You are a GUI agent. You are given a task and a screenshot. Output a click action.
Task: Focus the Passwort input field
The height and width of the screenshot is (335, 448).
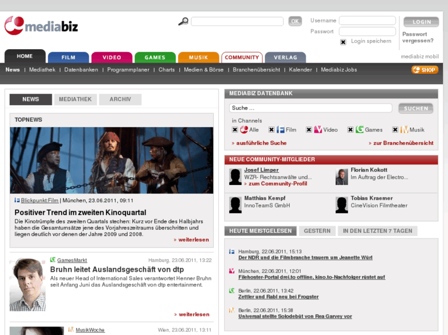click(x=367, y=31)
